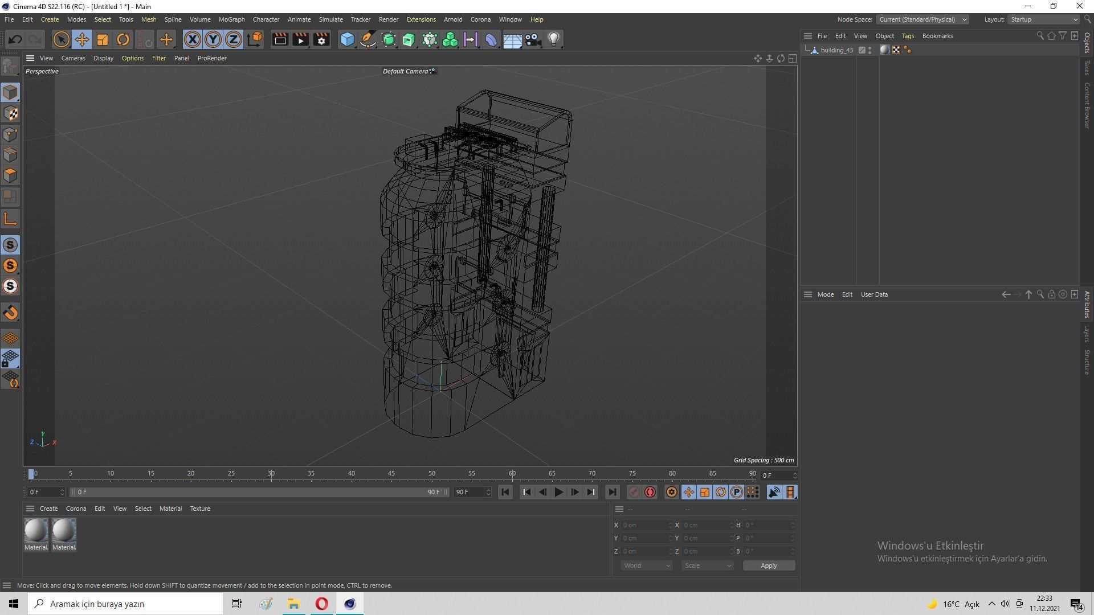Viewport: 1094px width, 615px height.
Task: Go to end of animation
Action: (x=612, y=492)
